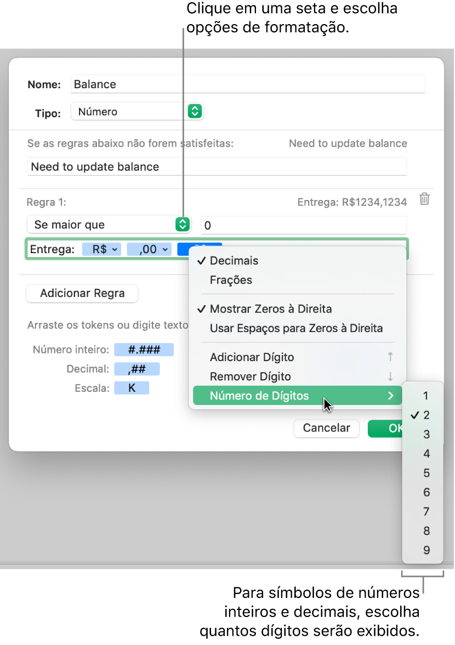Click the K Escala token
455x645 pixels.
click(x=132, y=388)
